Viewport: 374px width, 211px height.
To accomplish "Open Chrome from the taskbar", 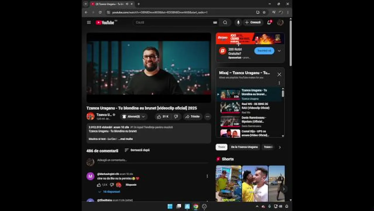I will pyautogui.click(x=196, y=206).
